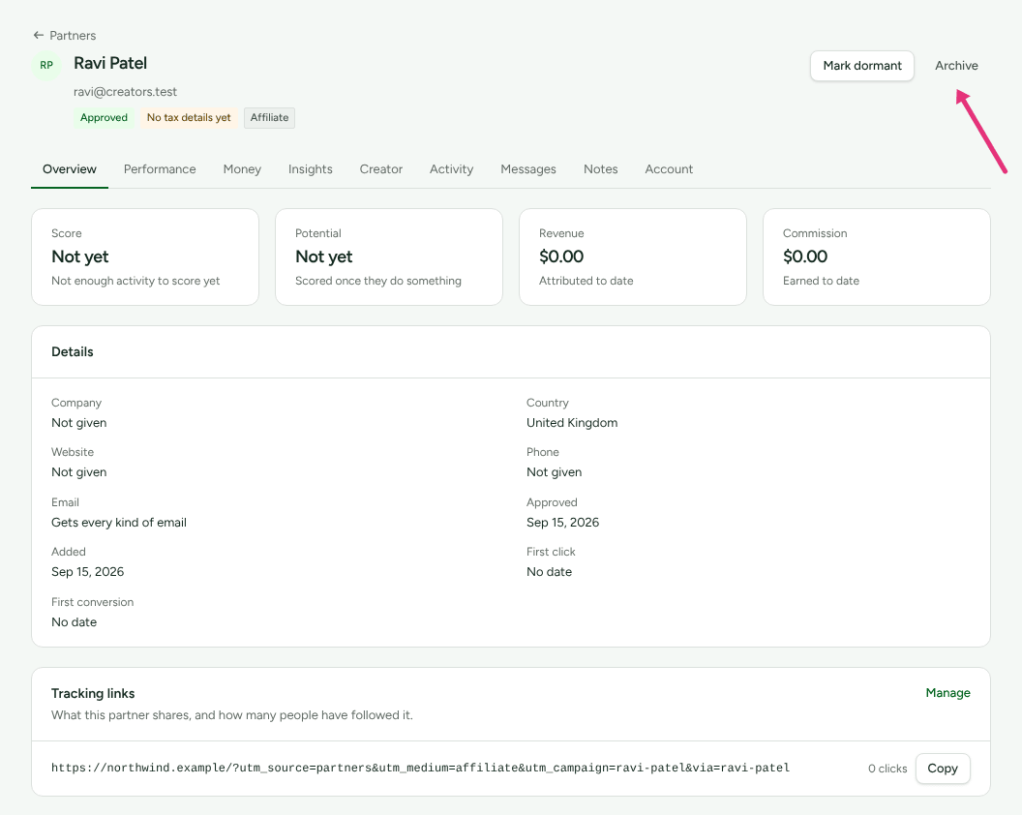Copy the ravi-patel tracking link
This screenshot has width=1022, height=815.
(943, 769)
